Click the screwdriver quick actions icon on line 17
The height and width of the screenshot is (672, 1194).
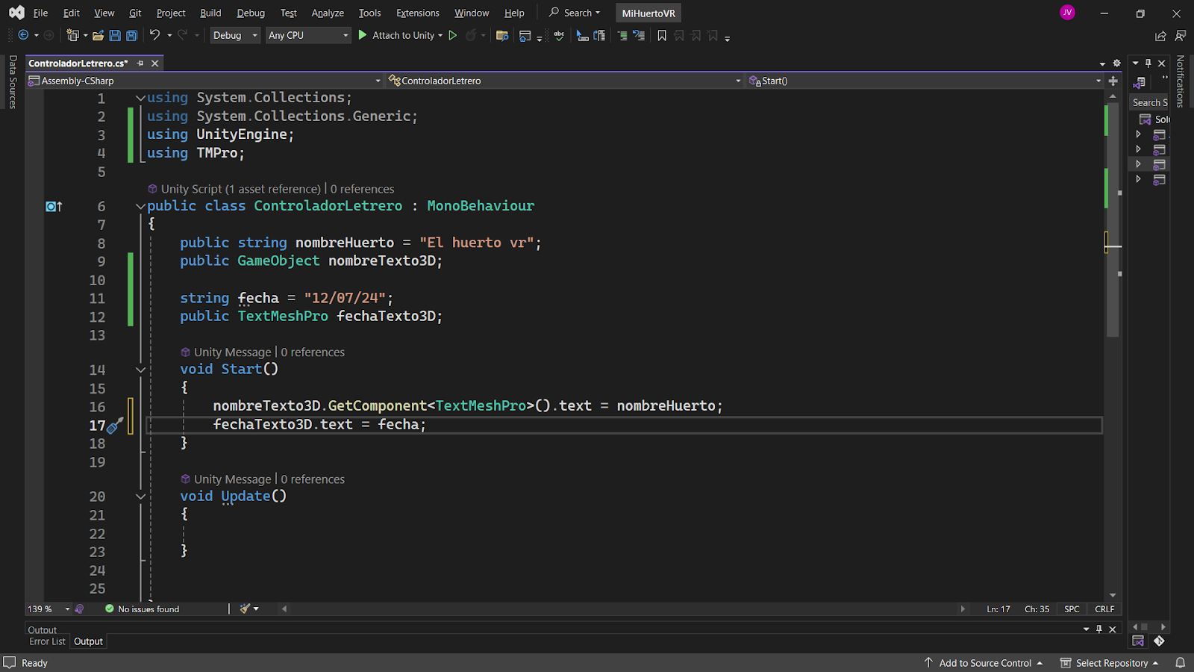click(x=115, y=426)
